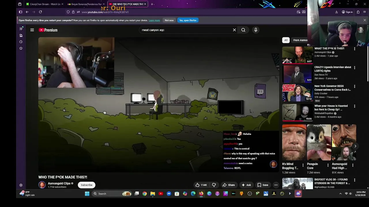This screenshot has height=207, width=369.
Task: Open the When your House is Haunted title
Action: pos(331,108)
